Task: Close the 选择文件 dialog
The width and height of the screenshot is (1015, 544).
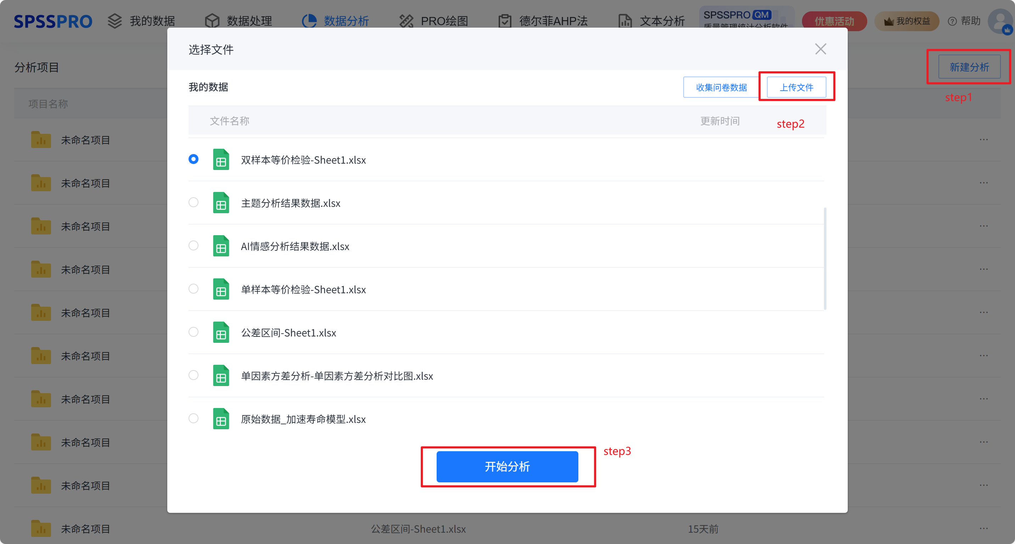Action: [x=820, y=49]
